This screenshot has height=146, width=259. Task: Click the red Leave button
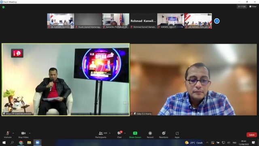tap(252, 135)
